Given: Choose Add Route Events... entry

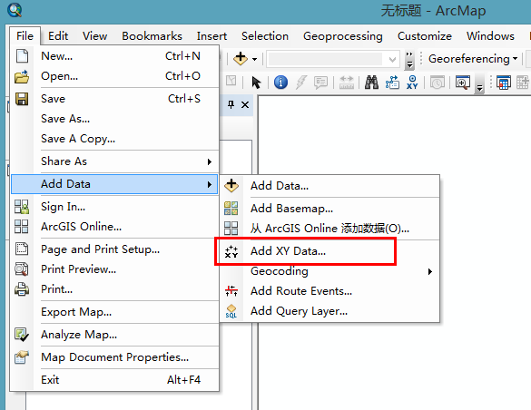Looking at the screenshot, I should coord(329,291).
